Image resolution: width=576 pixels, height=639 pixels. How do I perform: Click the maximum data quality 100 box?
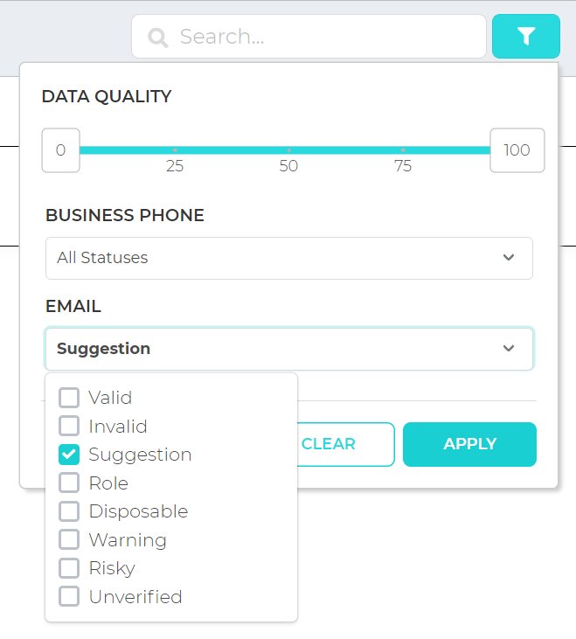click(x=517, y=150)
